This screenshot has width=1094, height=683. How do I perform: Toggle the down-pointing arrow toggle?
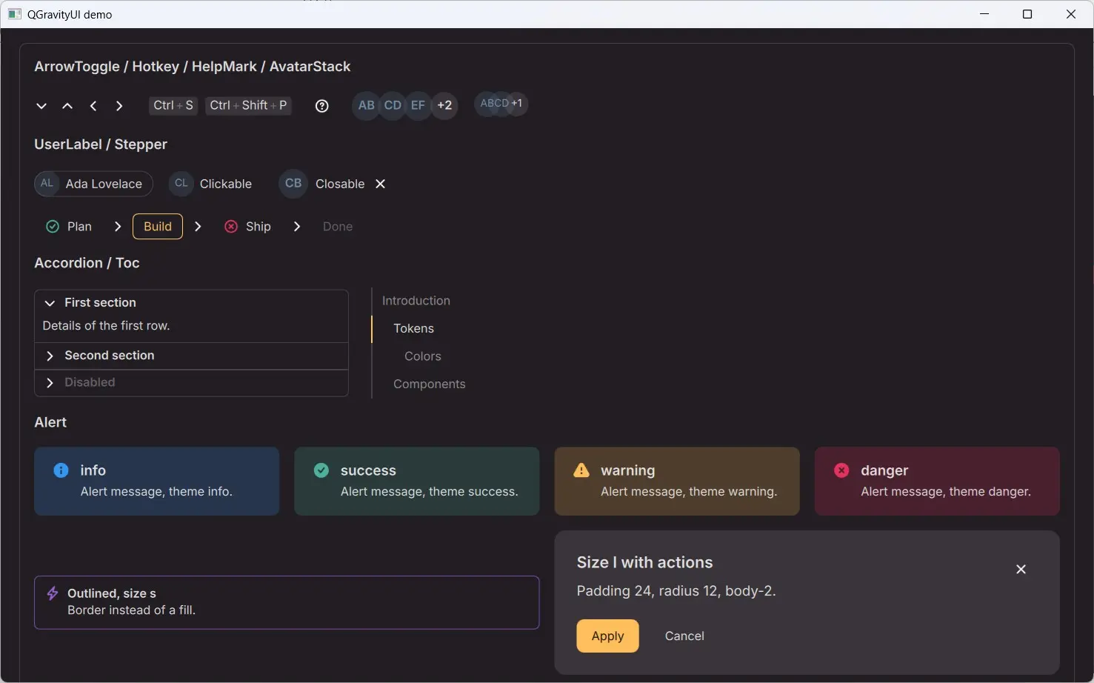(x=41, y=106)
